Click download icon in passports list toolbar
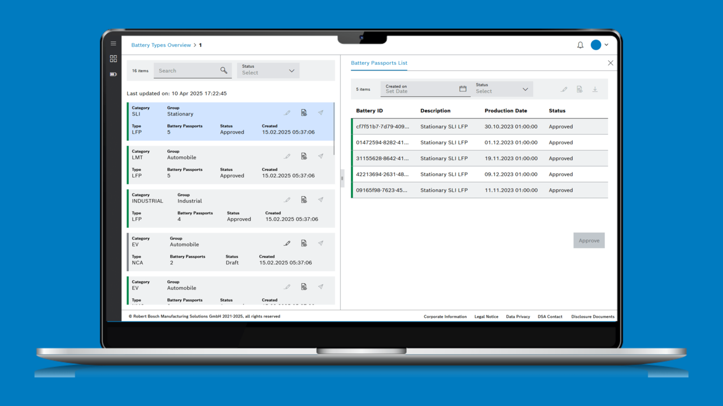Image resolution: width=723 pixels, height=406 pixels. 595,90
